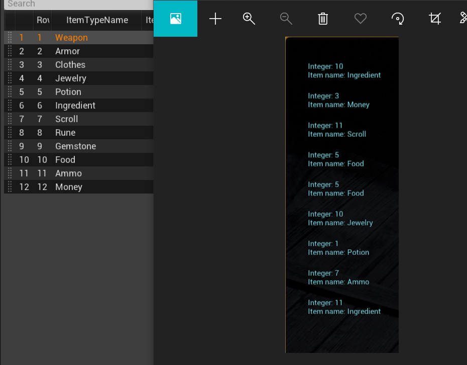
Task: Click drag handle of Rune row
Action: click(10, 132)
